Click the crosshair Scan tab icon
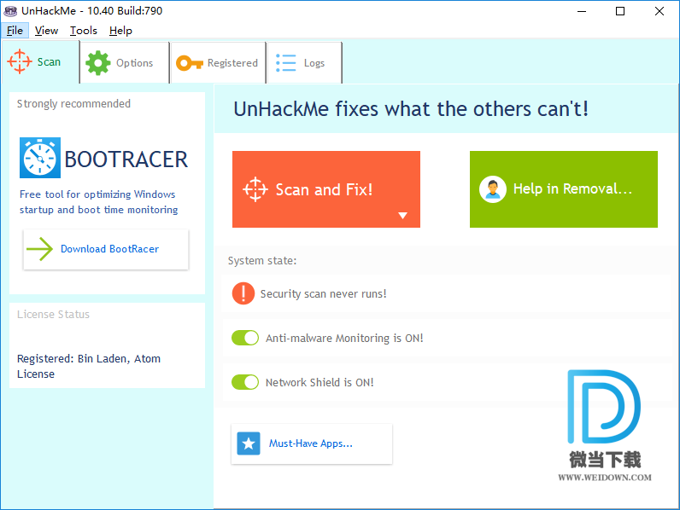The image size is (680, 510). 20,62
